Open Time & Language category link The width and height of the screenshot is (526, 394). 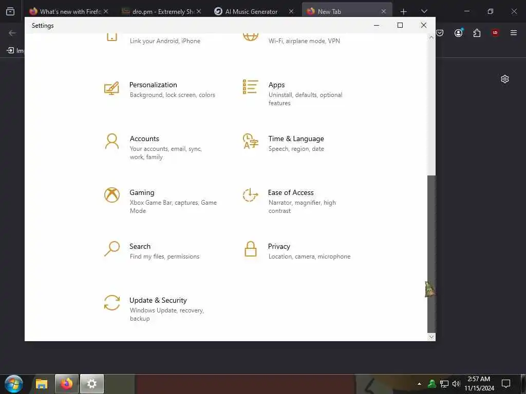pos(296,139)
